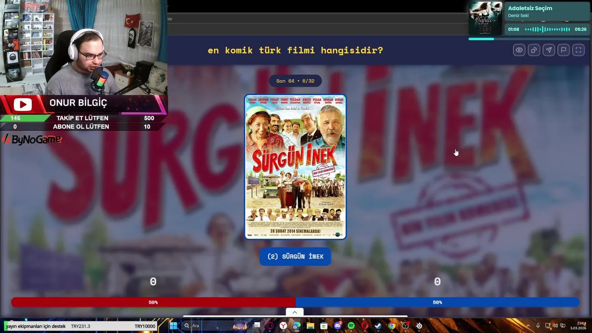Click the left score counter showing 0
Viewport: 592px width, 333px height.
[153, 282]
